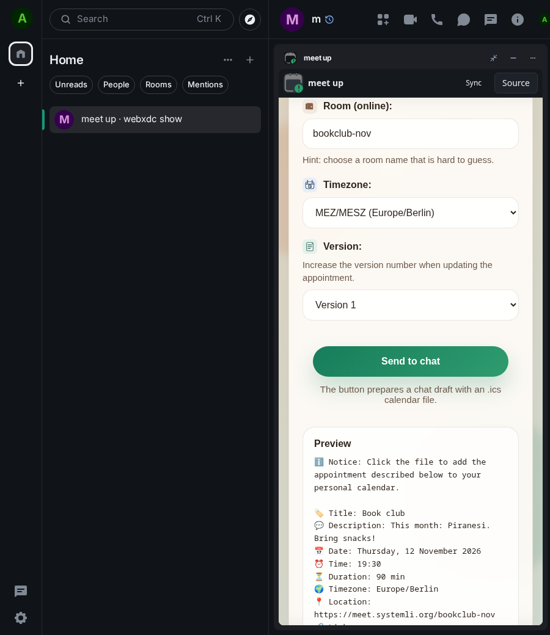Add a space with the sidebar plus icon
Image resolution: width=550 pixels, height=635 pixels.
point(21,83)
